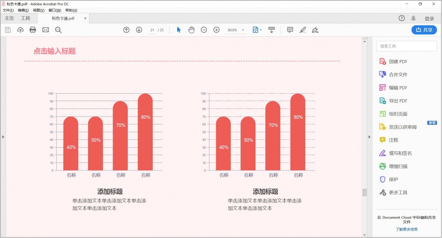Activate the hand pan tool

[191, 30]
